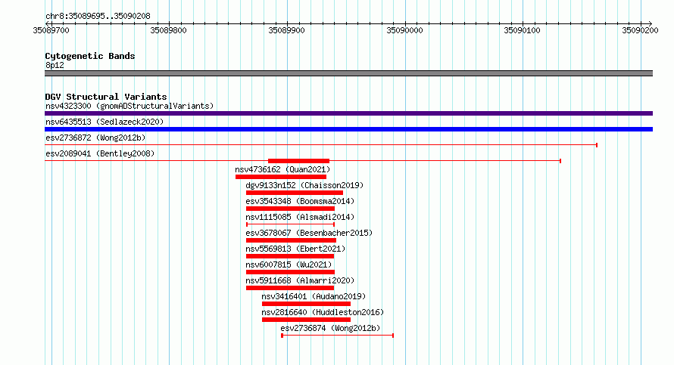Click the red bar under nsv2816640

[306, 320]
